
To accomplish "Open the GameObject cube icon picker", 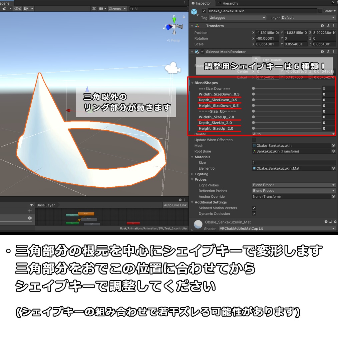I will pyautogui.click(x=194, y=12).
